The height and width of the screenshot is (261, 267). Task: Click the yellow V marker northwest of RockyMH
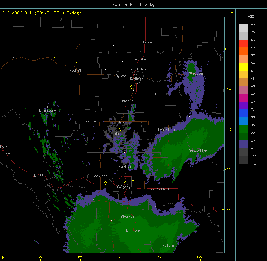(x=54, y=57)
